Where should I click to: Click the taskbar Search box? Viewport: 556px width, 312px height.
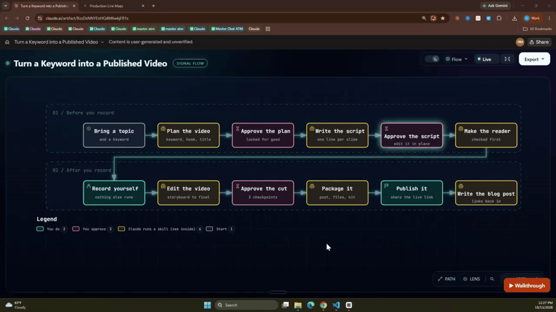point(246,305)
